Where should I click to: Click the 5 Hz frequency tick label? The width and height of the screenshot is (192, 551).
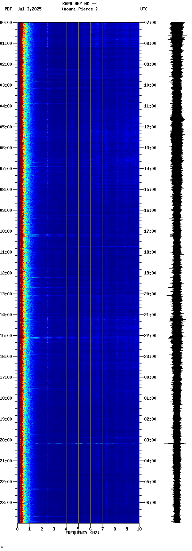[x=78, y=529]
